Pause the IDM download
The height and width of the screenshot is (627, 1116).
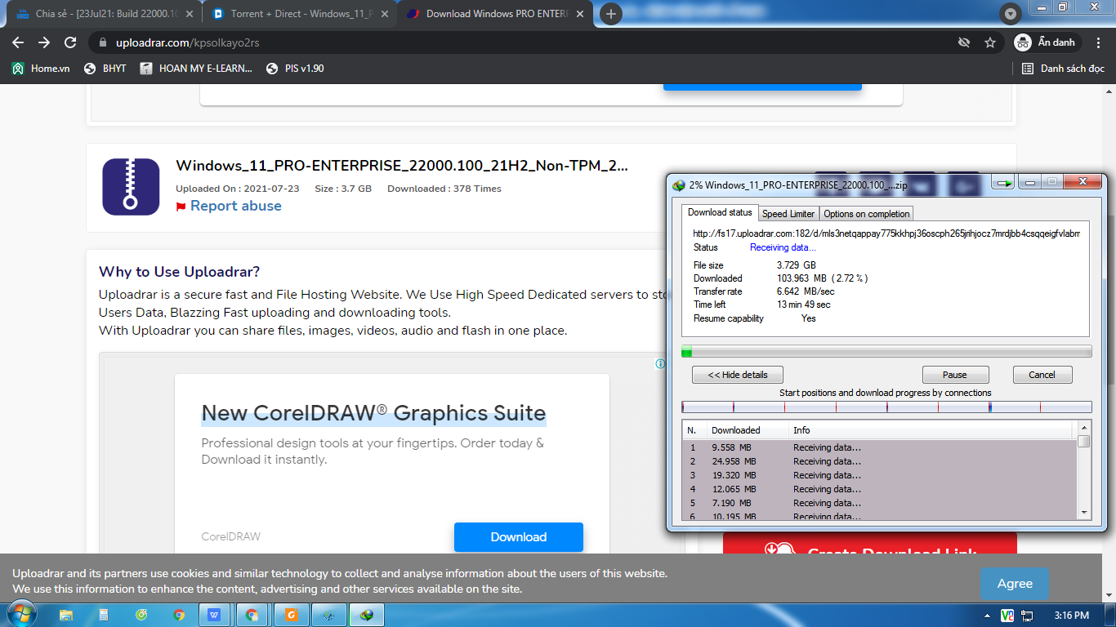click(955, 375)
